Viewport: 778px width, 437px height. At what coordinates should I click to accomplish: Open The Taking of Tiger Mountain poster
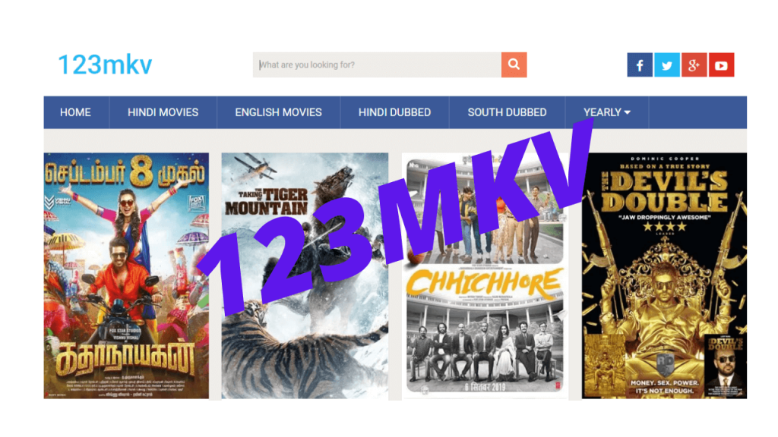[x=305, y=275]
